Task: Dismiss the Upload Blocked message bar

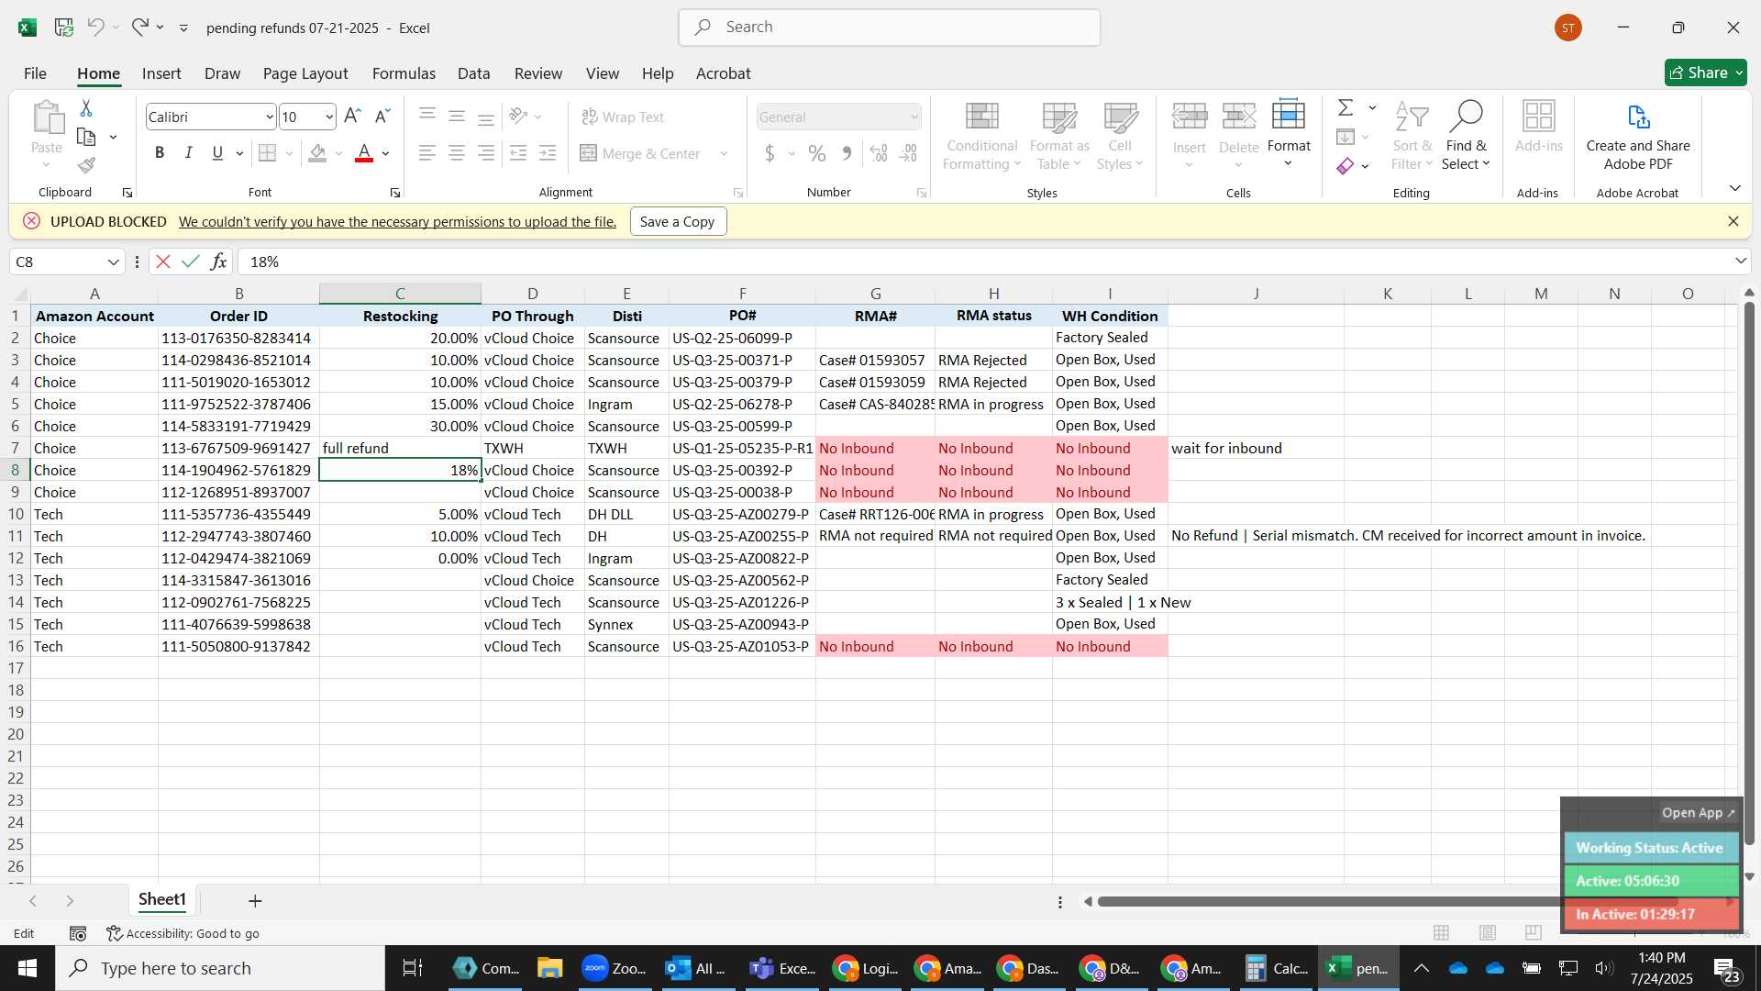Action: [x=1733, y=221]
